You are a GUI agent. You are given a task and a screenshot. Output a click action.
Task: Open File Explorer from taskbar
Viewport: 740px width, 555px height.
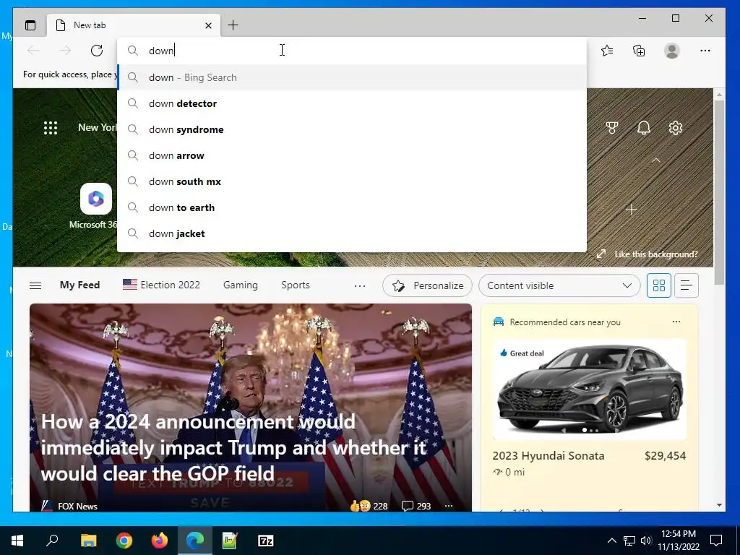[x=88, y=541]
